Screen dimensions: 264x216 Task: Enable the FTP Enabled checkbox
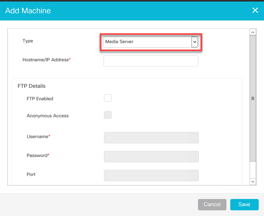click(x=108, y=98)
